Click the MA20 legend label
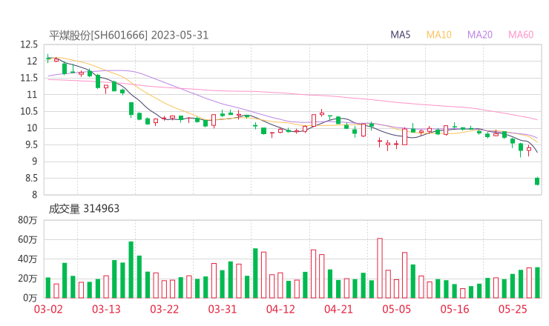The width and height of the screenshot is (549, 326). point(480,35)
